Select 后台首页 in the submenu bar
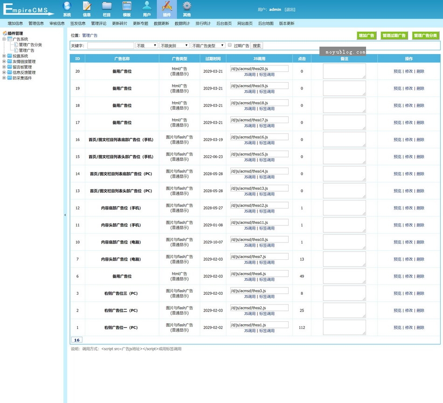The width and height of the screenshot is (443, 403). tap(224, 23)
